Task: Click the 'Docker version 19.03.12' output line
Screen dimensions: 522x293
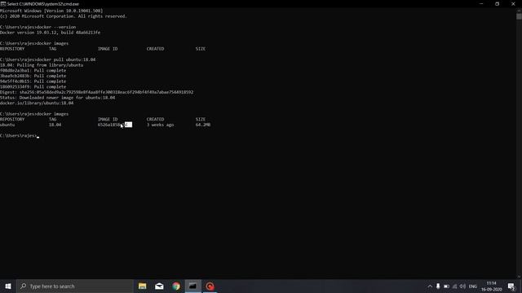Action: pos(50,33)
